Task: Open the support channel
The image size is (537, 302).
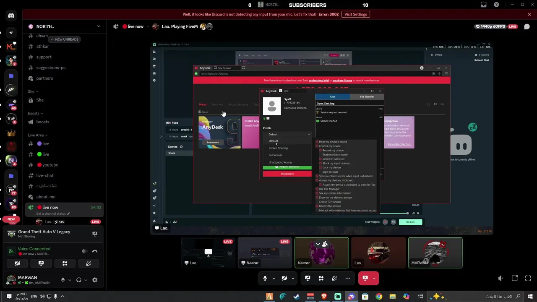Action: 62,57
